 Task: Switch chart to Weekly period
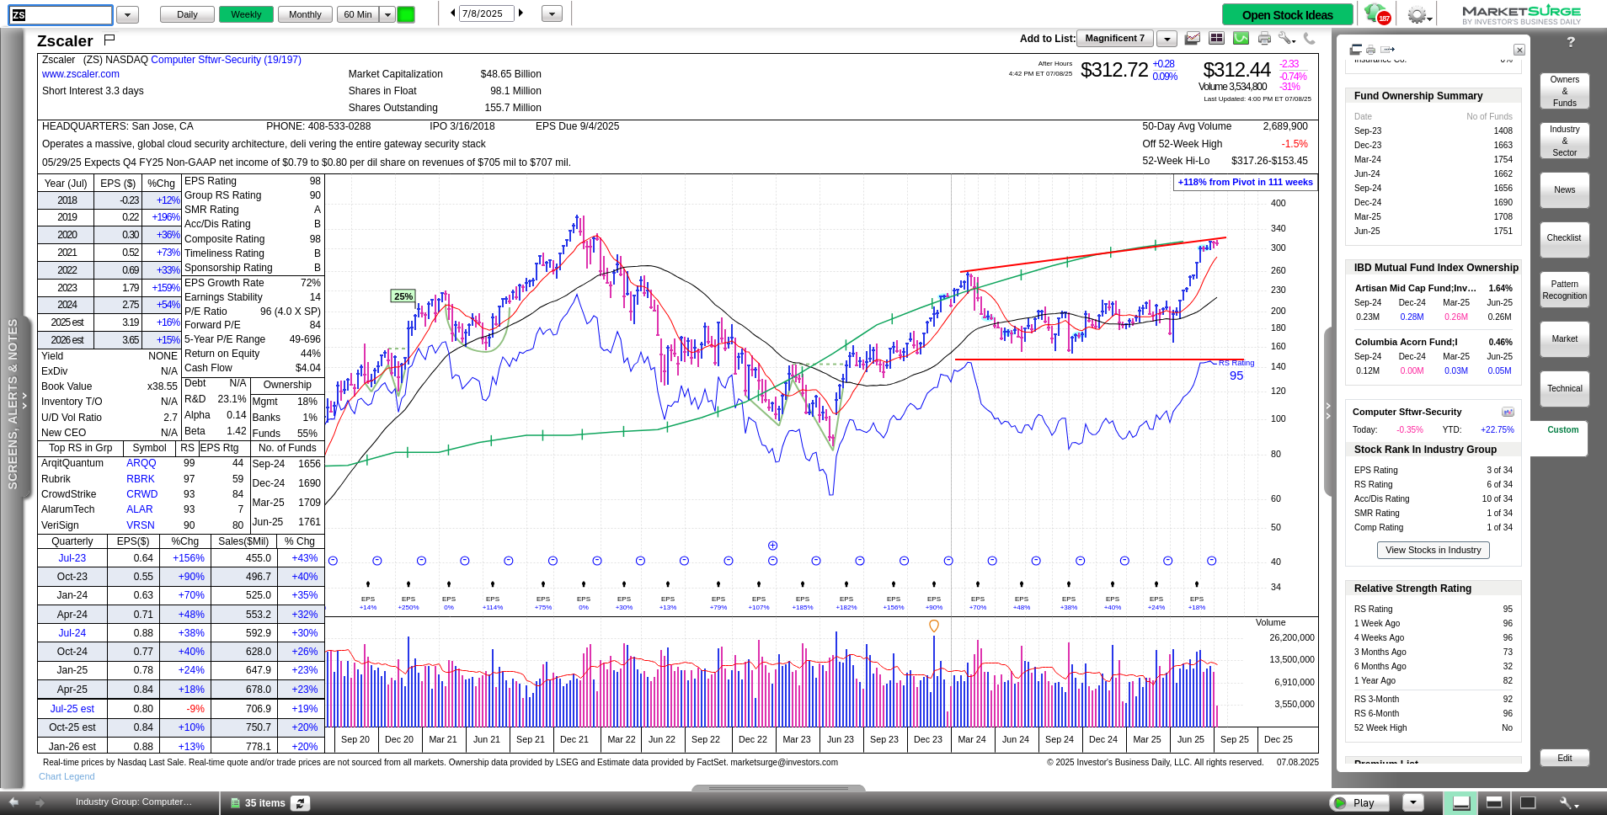[x=246, y=14]
